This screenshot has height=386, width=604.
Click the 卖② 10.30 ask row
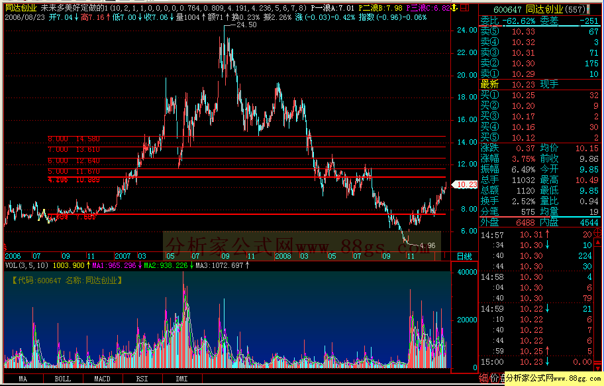click(539, 63)
